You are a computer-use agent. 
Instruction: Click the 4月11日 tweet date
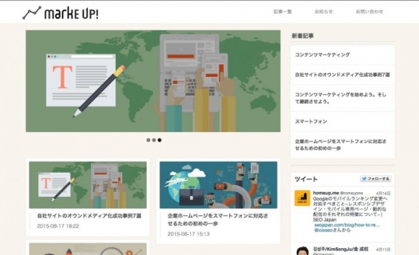(x=383, y=249)
